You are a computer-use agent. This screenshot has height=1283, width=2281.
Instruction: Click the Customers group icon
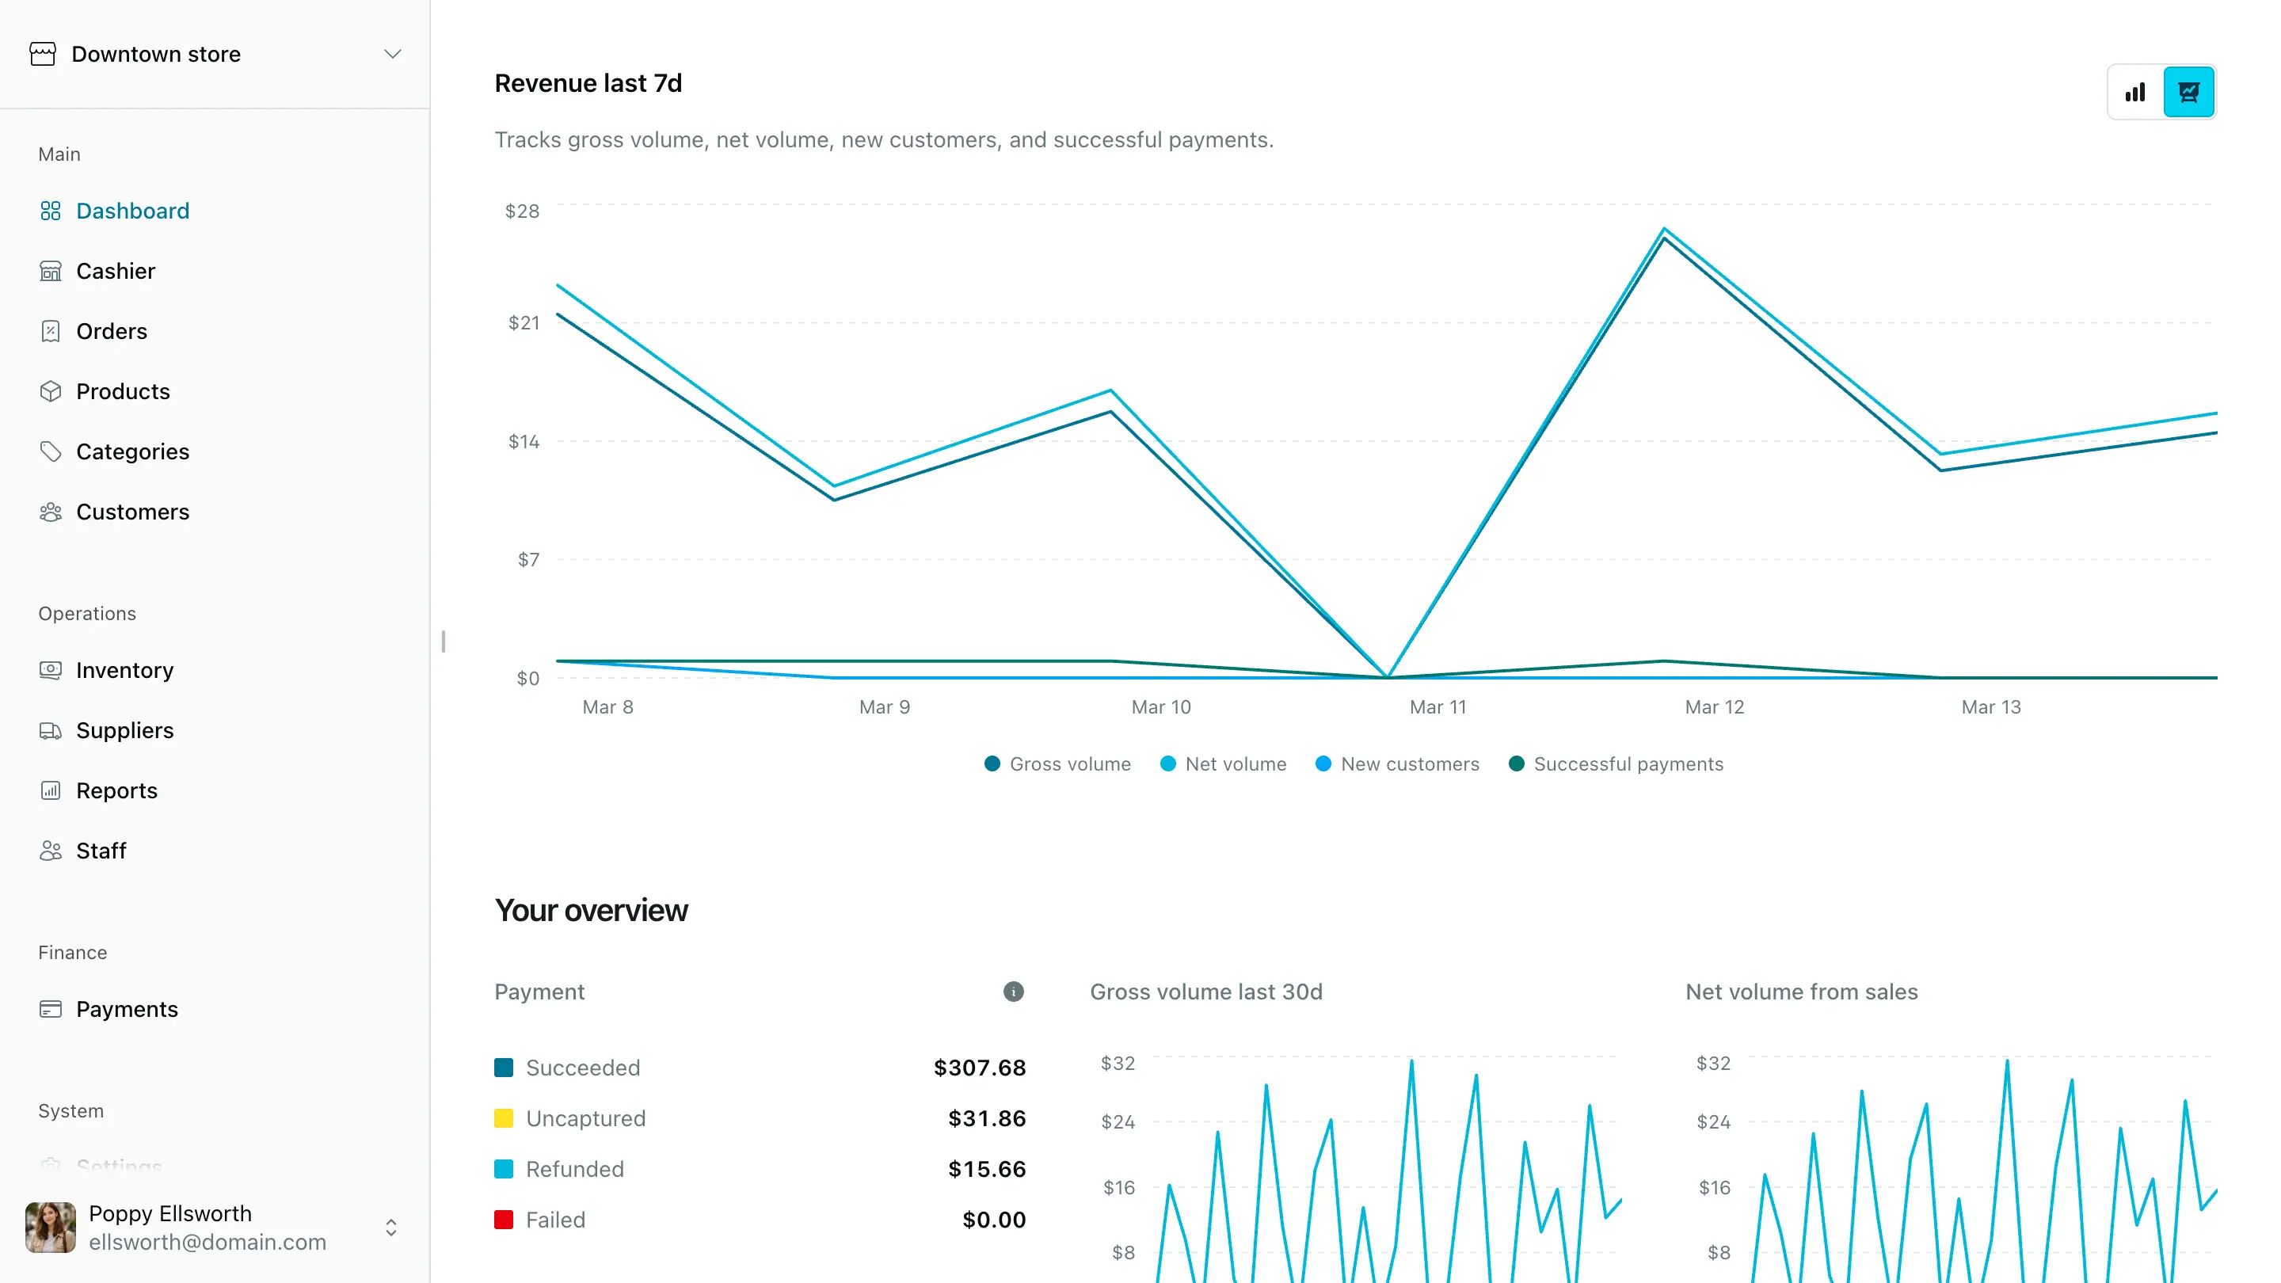click(x=51, y=512)
